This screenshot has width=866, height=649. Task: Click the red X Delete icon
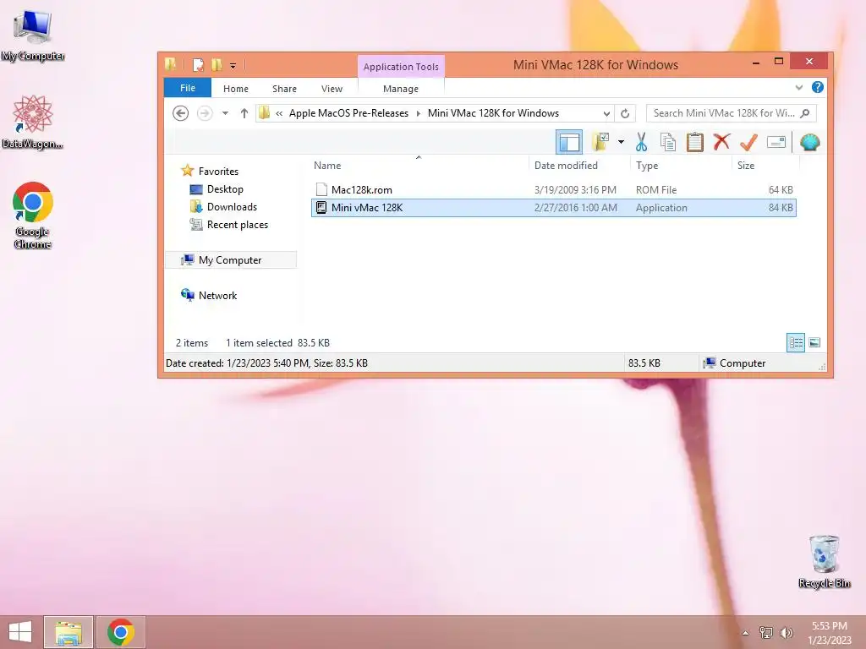click(x=721, y=142)
